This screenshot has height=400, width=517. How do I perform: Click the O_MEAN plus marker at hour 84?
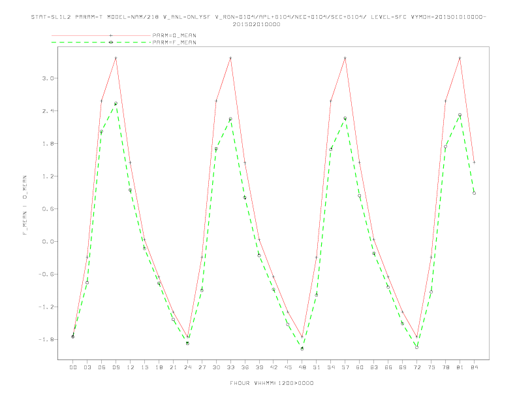[x=474, y=162]
